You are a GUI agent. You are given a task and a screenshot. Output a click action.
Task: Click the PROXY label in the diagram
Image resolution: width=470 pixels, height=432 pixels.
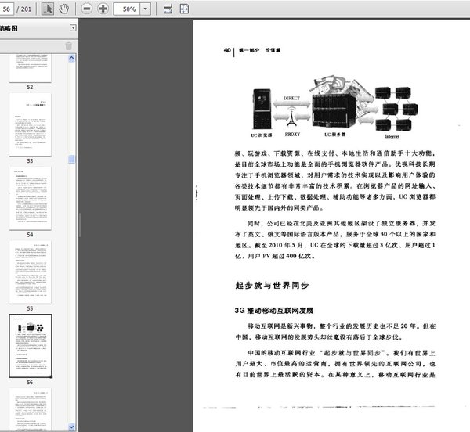[292, 135]
